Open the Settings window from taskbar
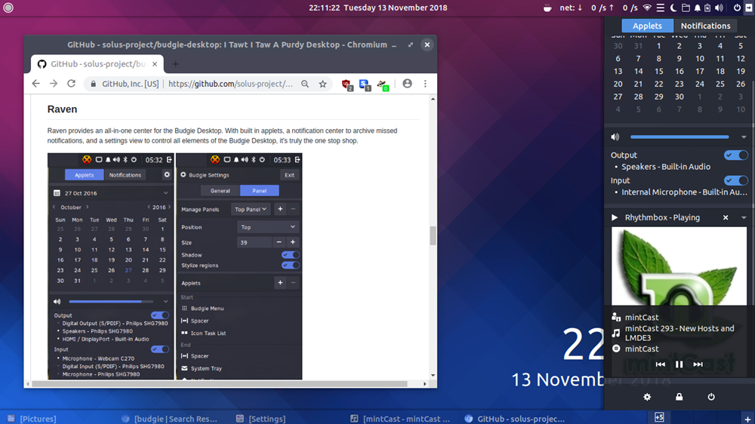This screenshot has width=755, height=424. pos(261,419)
